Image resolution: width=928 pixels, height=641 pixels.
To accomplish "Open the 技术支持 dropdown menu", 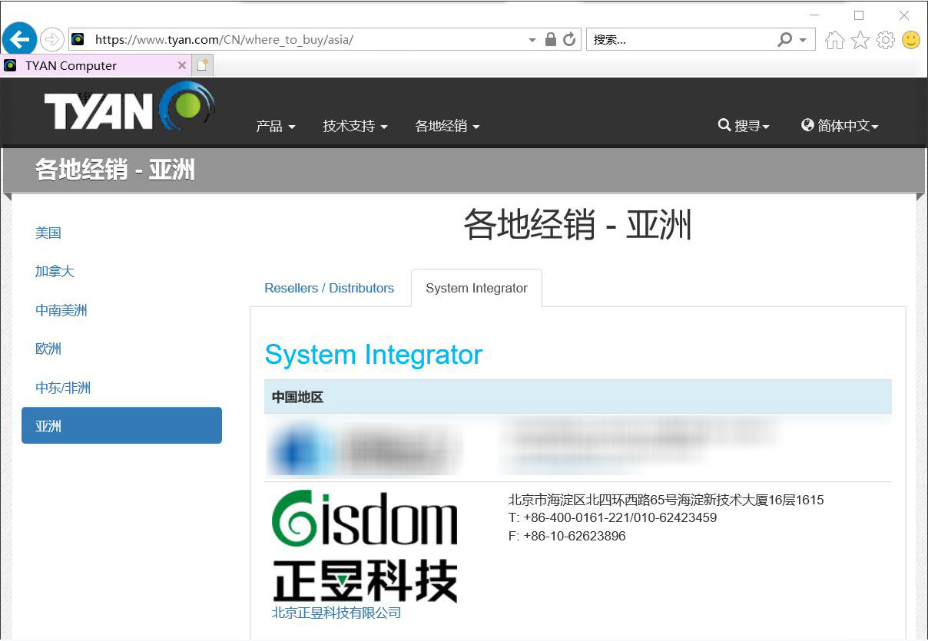I will coord(355,126).
